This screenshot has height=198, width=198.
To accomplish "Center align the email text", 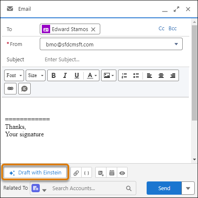I will point(161,75).
